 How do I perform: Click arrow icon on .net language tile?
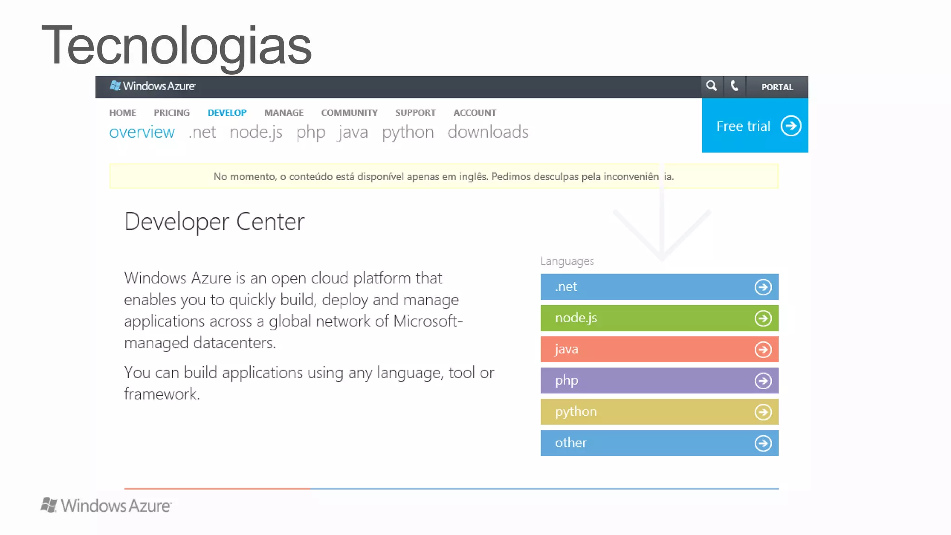763,287
